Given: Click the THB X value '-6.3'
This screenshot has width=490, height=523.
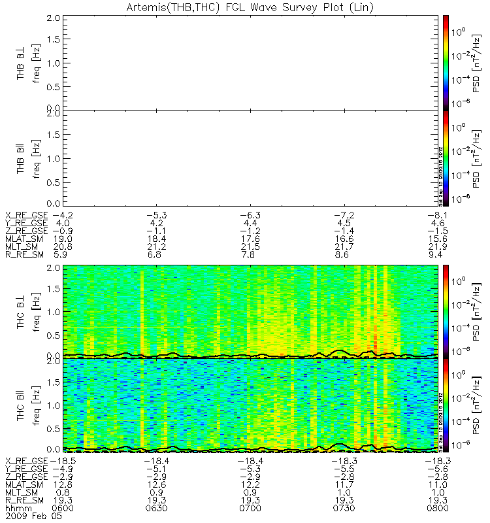Looking at the screenshot, I should click(250, 216).
